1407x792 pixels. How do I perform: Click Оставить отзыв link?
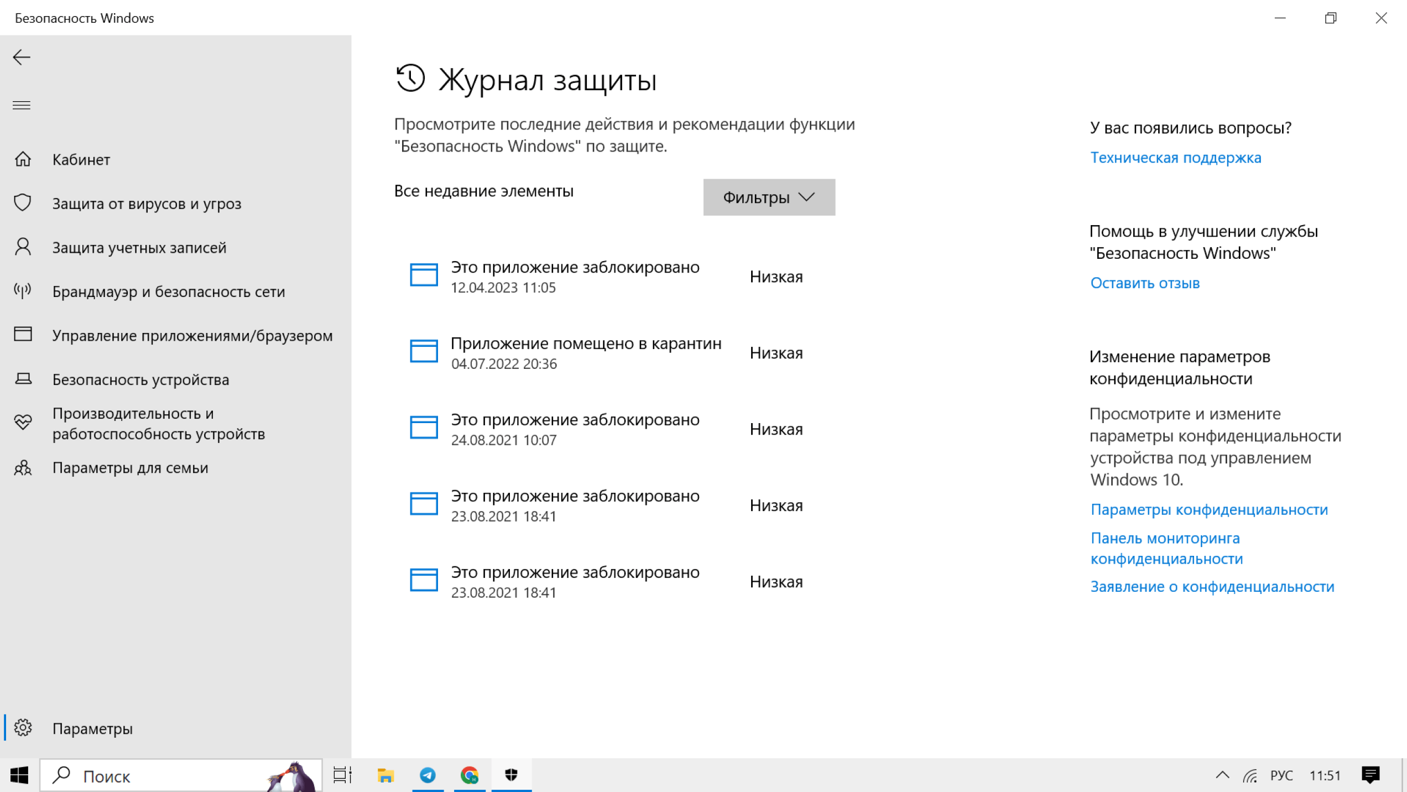click(1144, 283)
